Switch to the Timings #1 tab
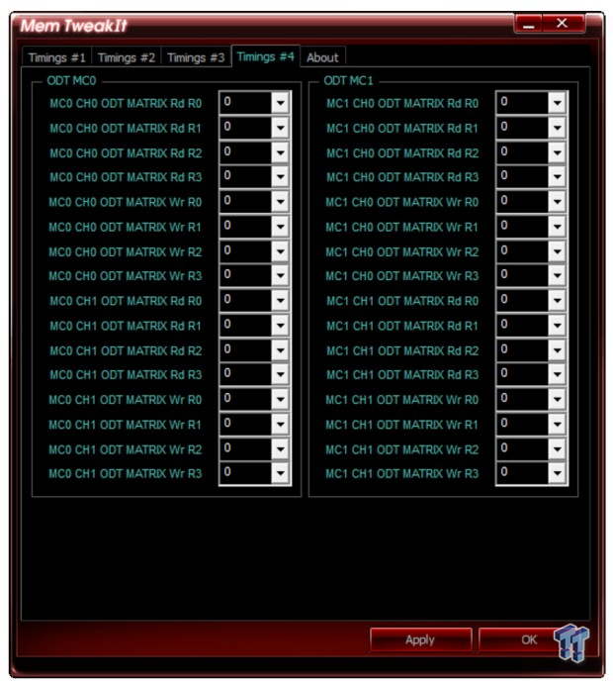The image size is (613, 687). pos(57,57)
